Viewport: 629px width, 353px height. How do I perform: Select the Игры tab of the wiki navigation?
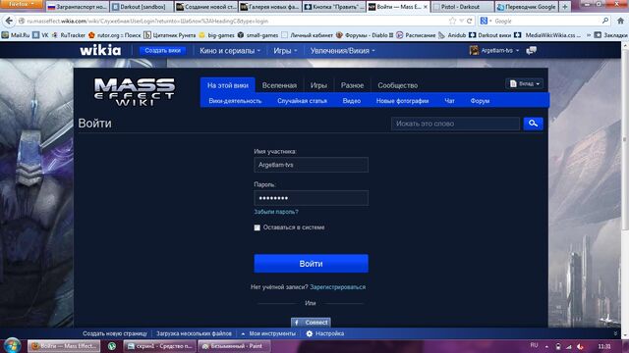(318, 85)
